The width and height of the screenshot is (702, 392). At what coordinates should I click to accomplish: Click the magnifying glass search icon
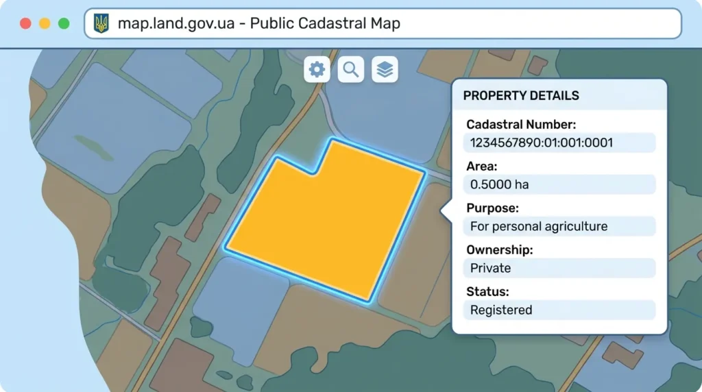pyautogui.click(x=350, y=69)
